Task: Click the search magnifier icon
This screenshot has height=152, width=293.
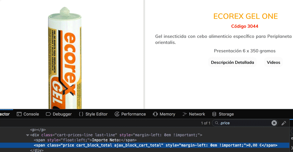Action: (217, 123)
